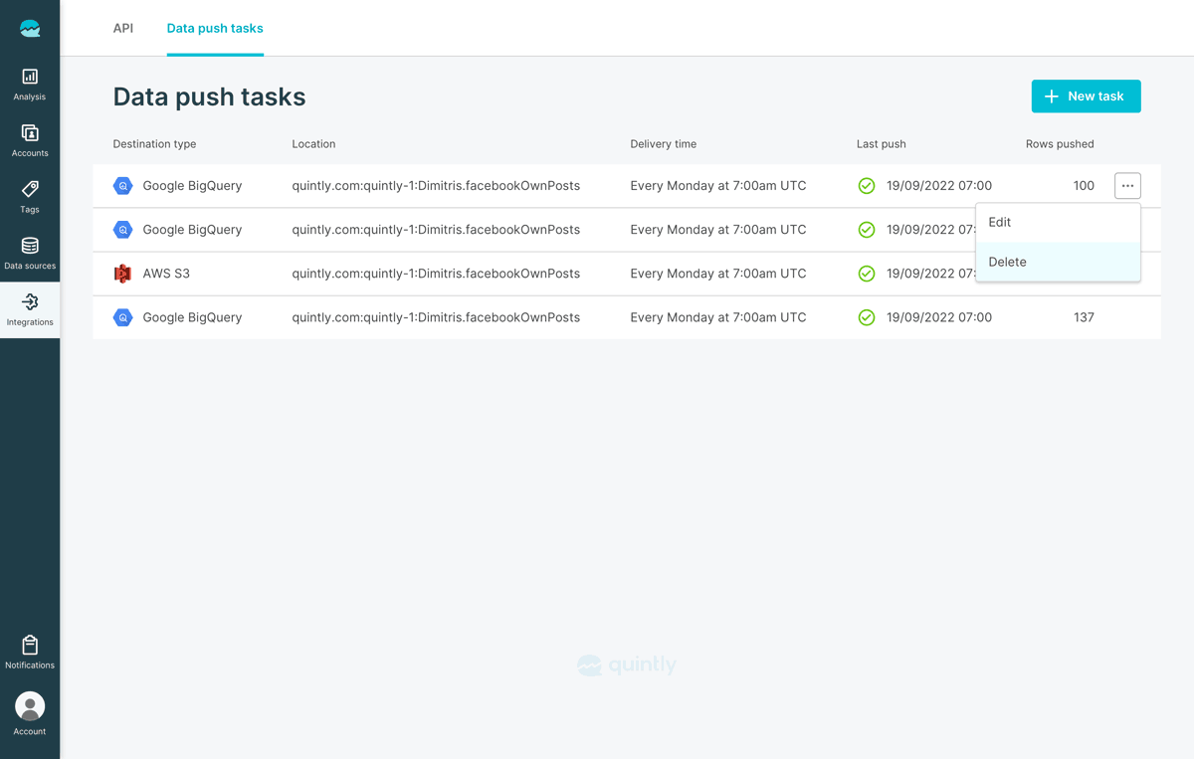Image resolution: width=1194 pixels, height=759 pixels.
Task: Click the location text in the 137-row task
Action: pos(436,317)
